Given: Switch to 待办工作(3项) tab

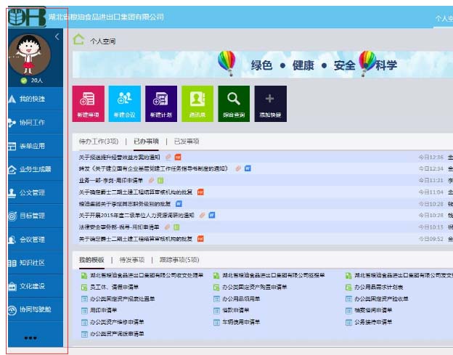Looking at the screenshot, I should [99, 142].
